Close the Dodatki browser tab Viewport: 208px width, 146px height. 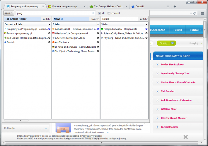click(168, 6)
